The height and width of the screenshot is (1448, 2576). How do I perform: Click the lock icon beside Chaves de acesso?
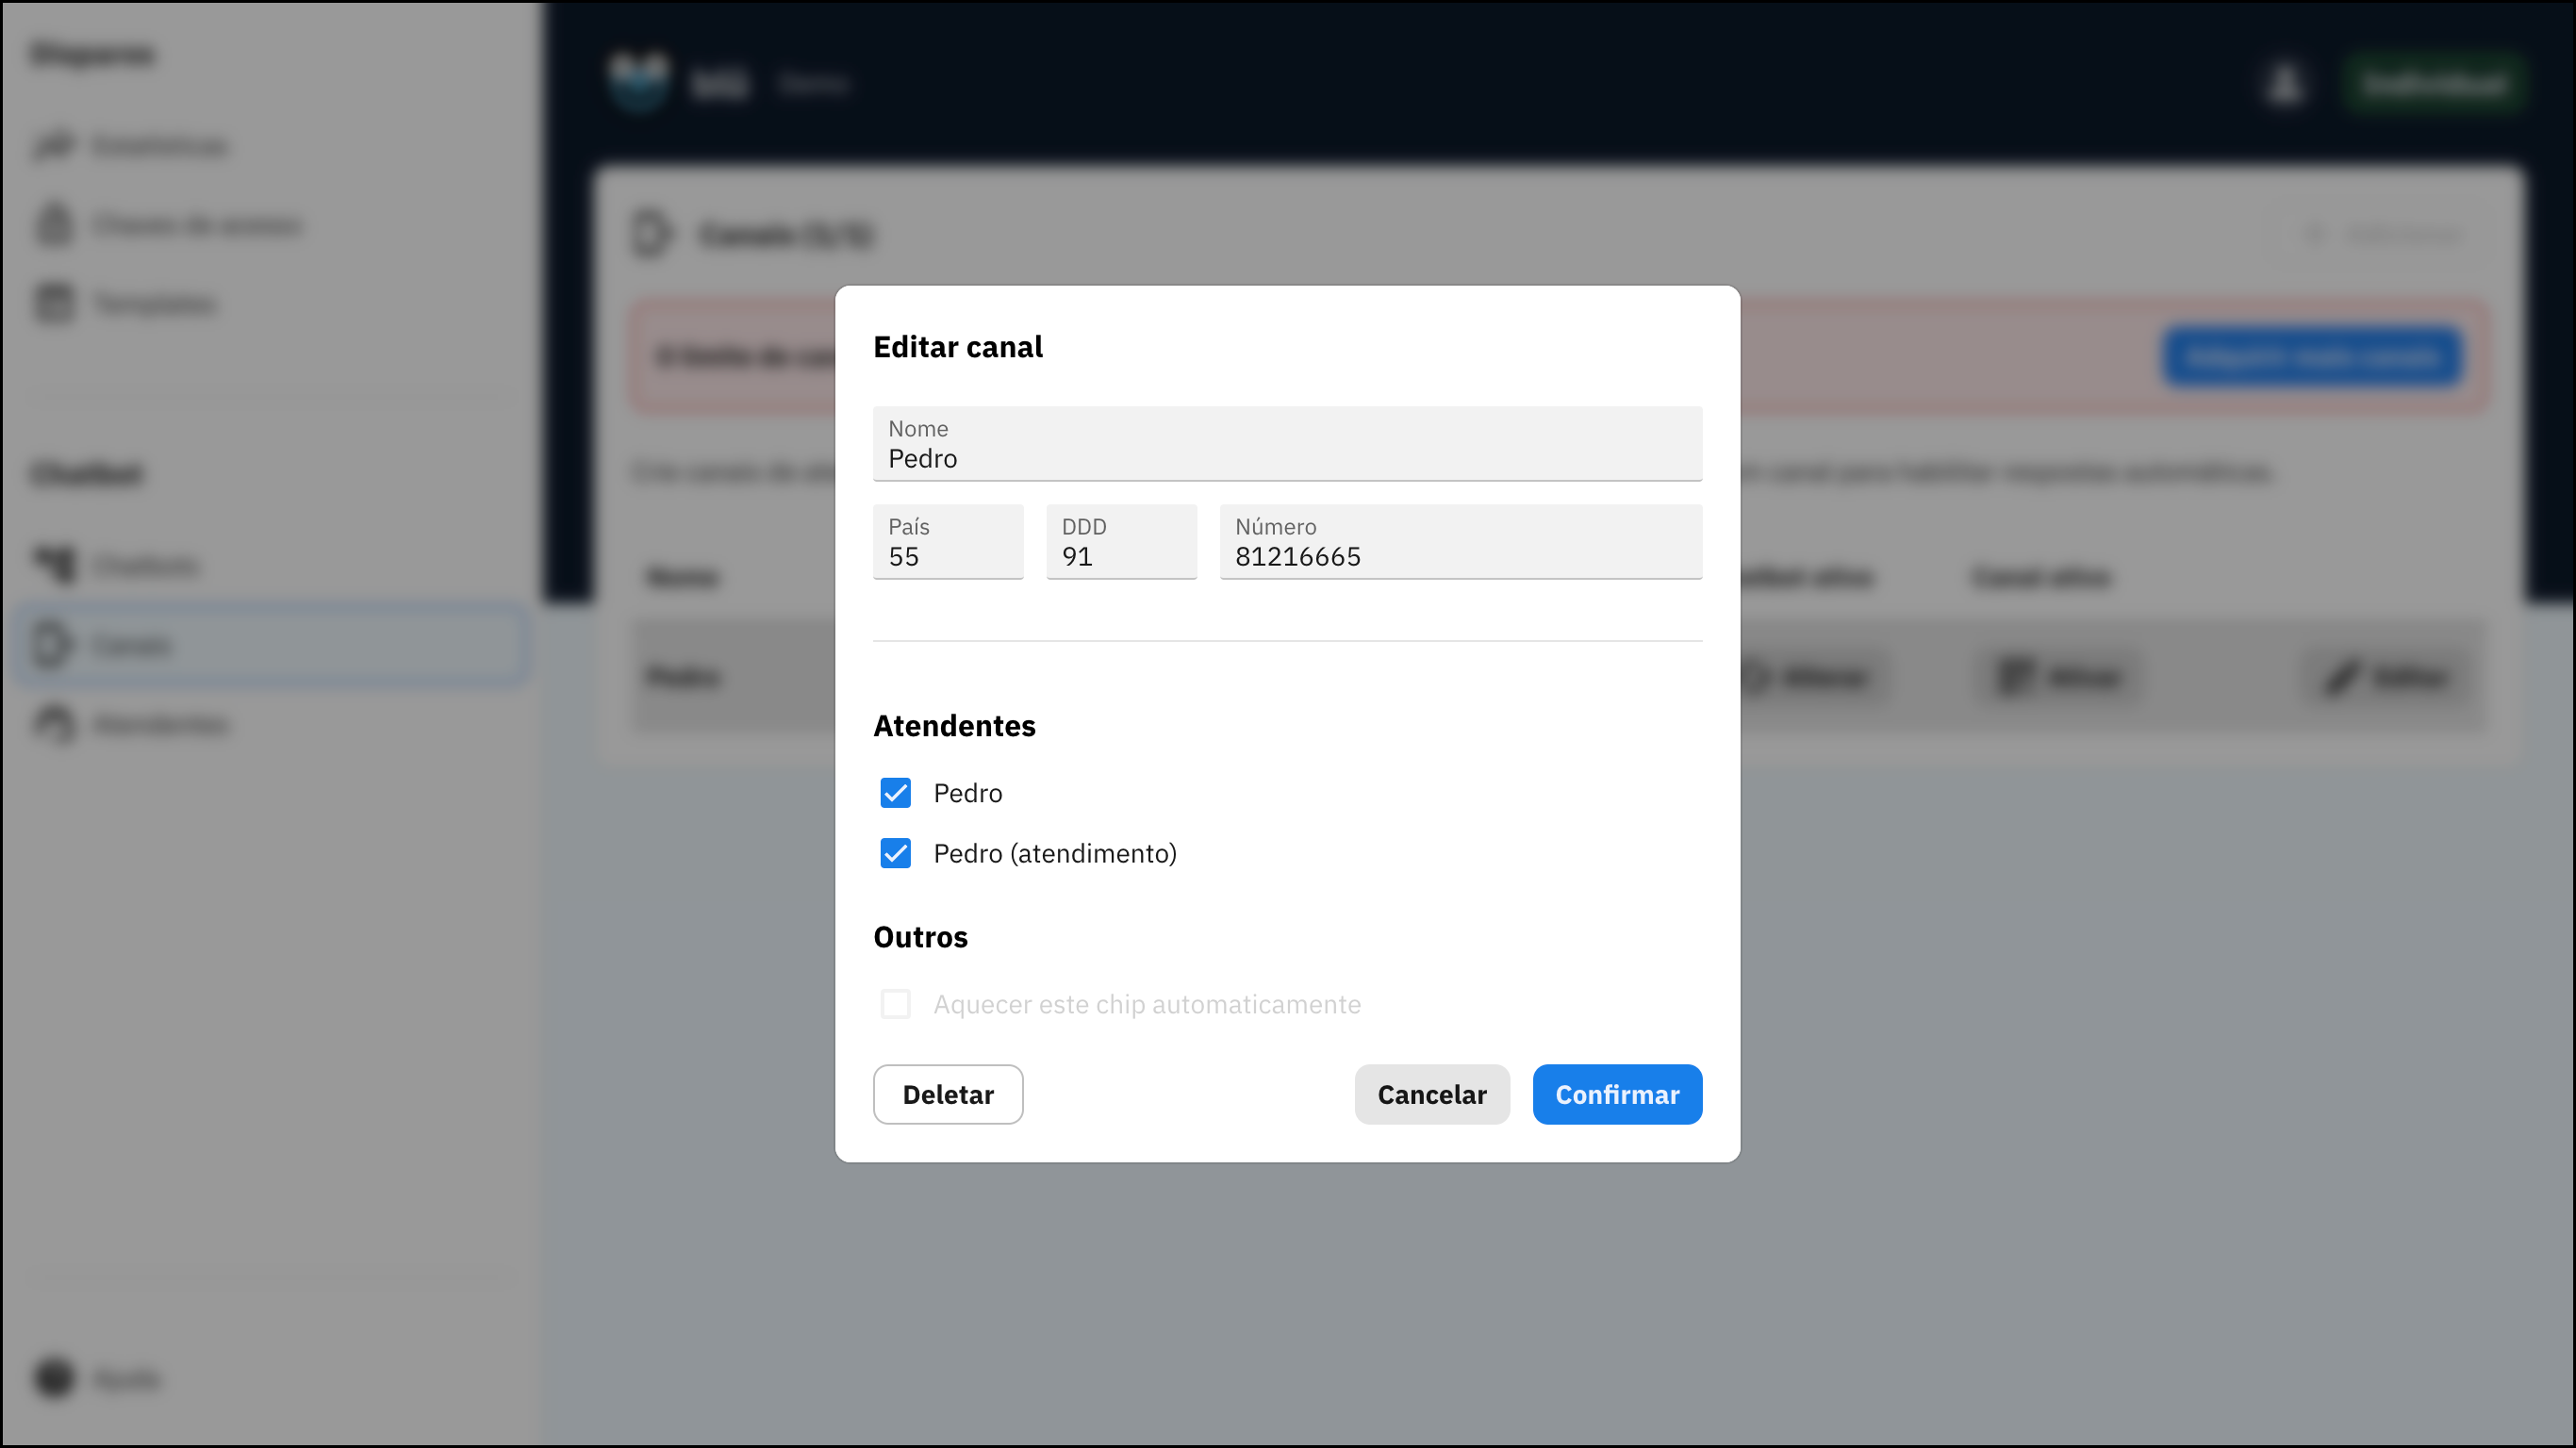(54, 224)
